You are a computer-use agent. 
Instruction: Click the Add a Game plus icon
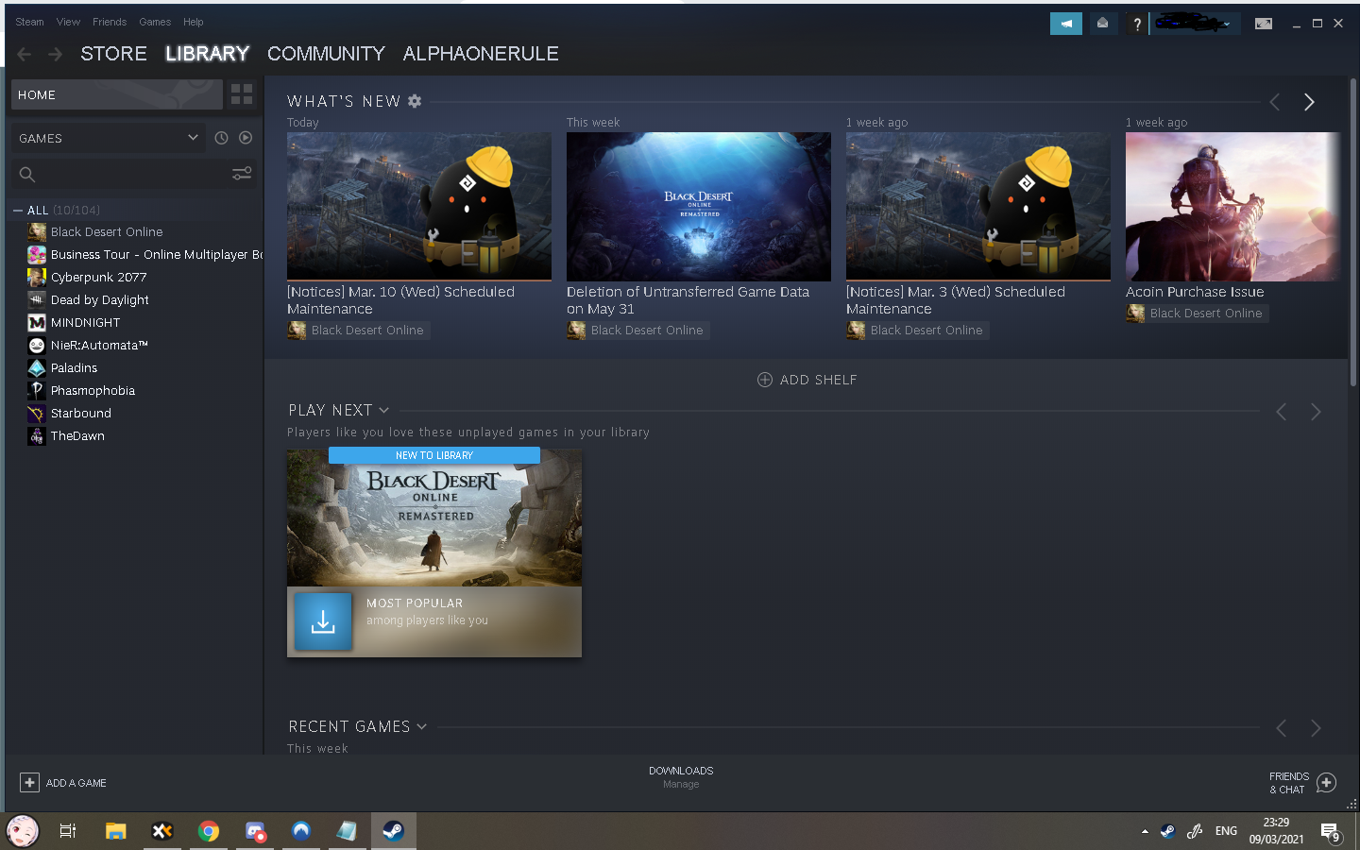(29, 783)
